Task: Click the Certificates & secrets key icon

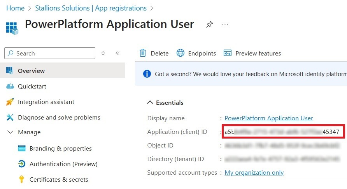Action: tap(22, 179)
